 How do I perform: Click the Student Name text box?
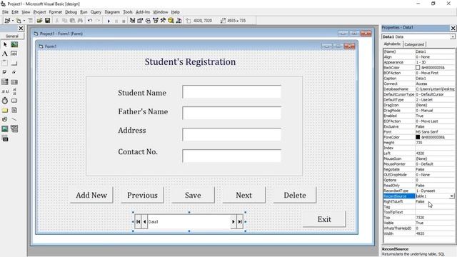pos(231,91)
